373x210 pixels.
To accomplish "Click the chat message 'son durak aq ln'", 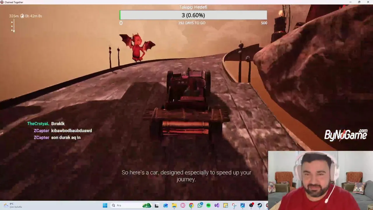I will [66, 137].
